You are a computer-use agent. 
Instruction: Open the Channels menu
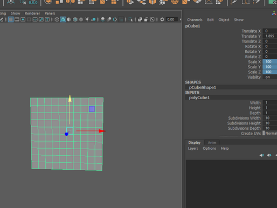pos(195,20)
